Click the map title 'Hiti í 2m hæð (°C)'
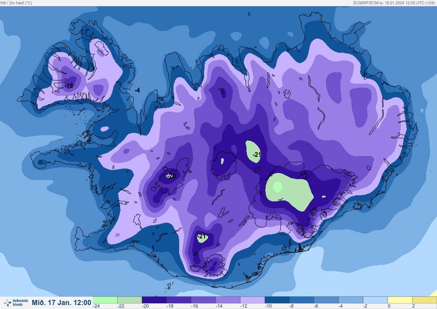Image resolution: width=437 pixels, height=309 pixels. [x=17, y=3]
